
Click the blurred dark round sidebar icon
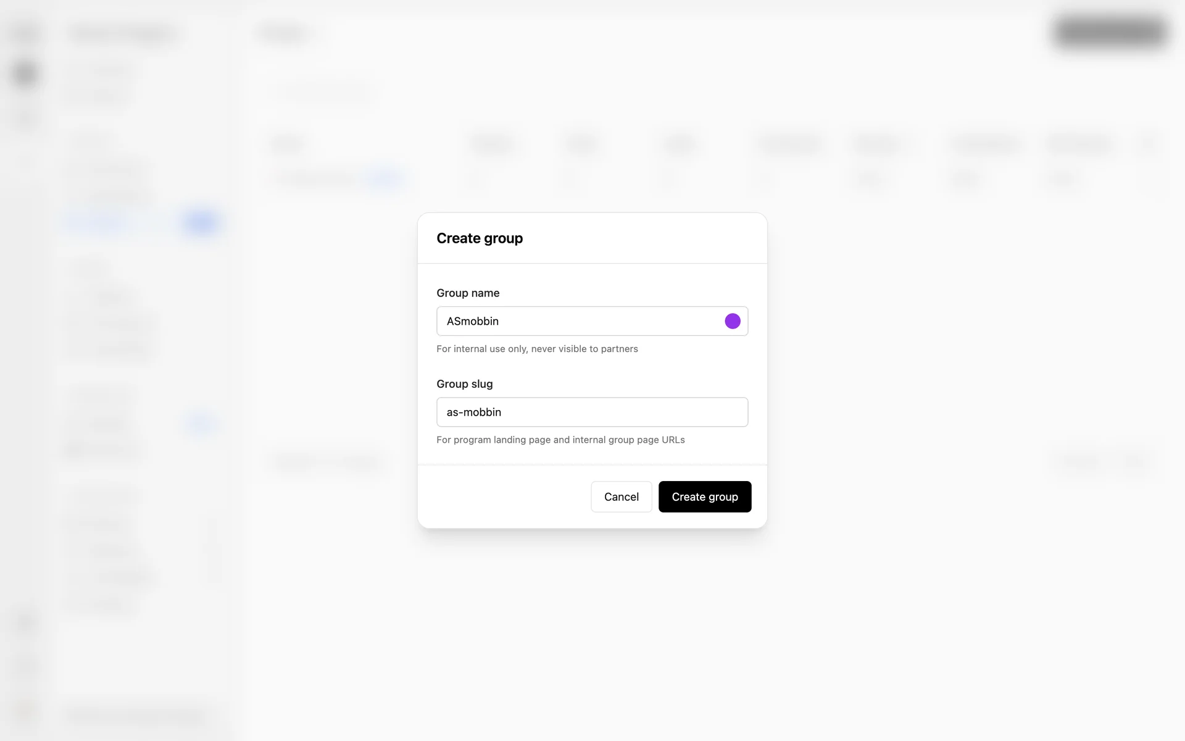point(26,74)
